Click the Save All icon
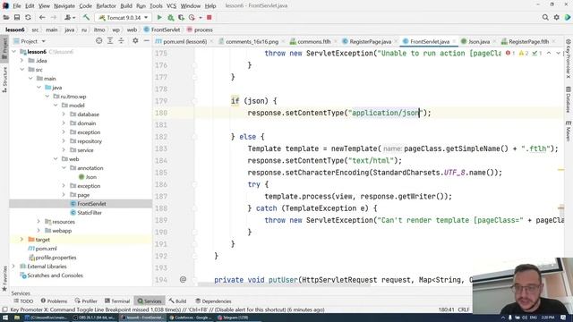This screenshot has height=322, width=573. point(17,18)
